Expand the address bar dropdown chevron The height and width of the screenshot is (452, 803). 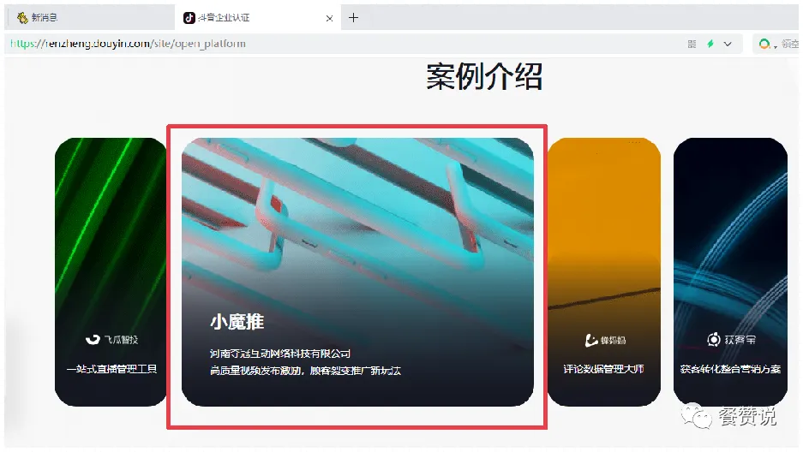pyautogui.click(x=728, y=44)
